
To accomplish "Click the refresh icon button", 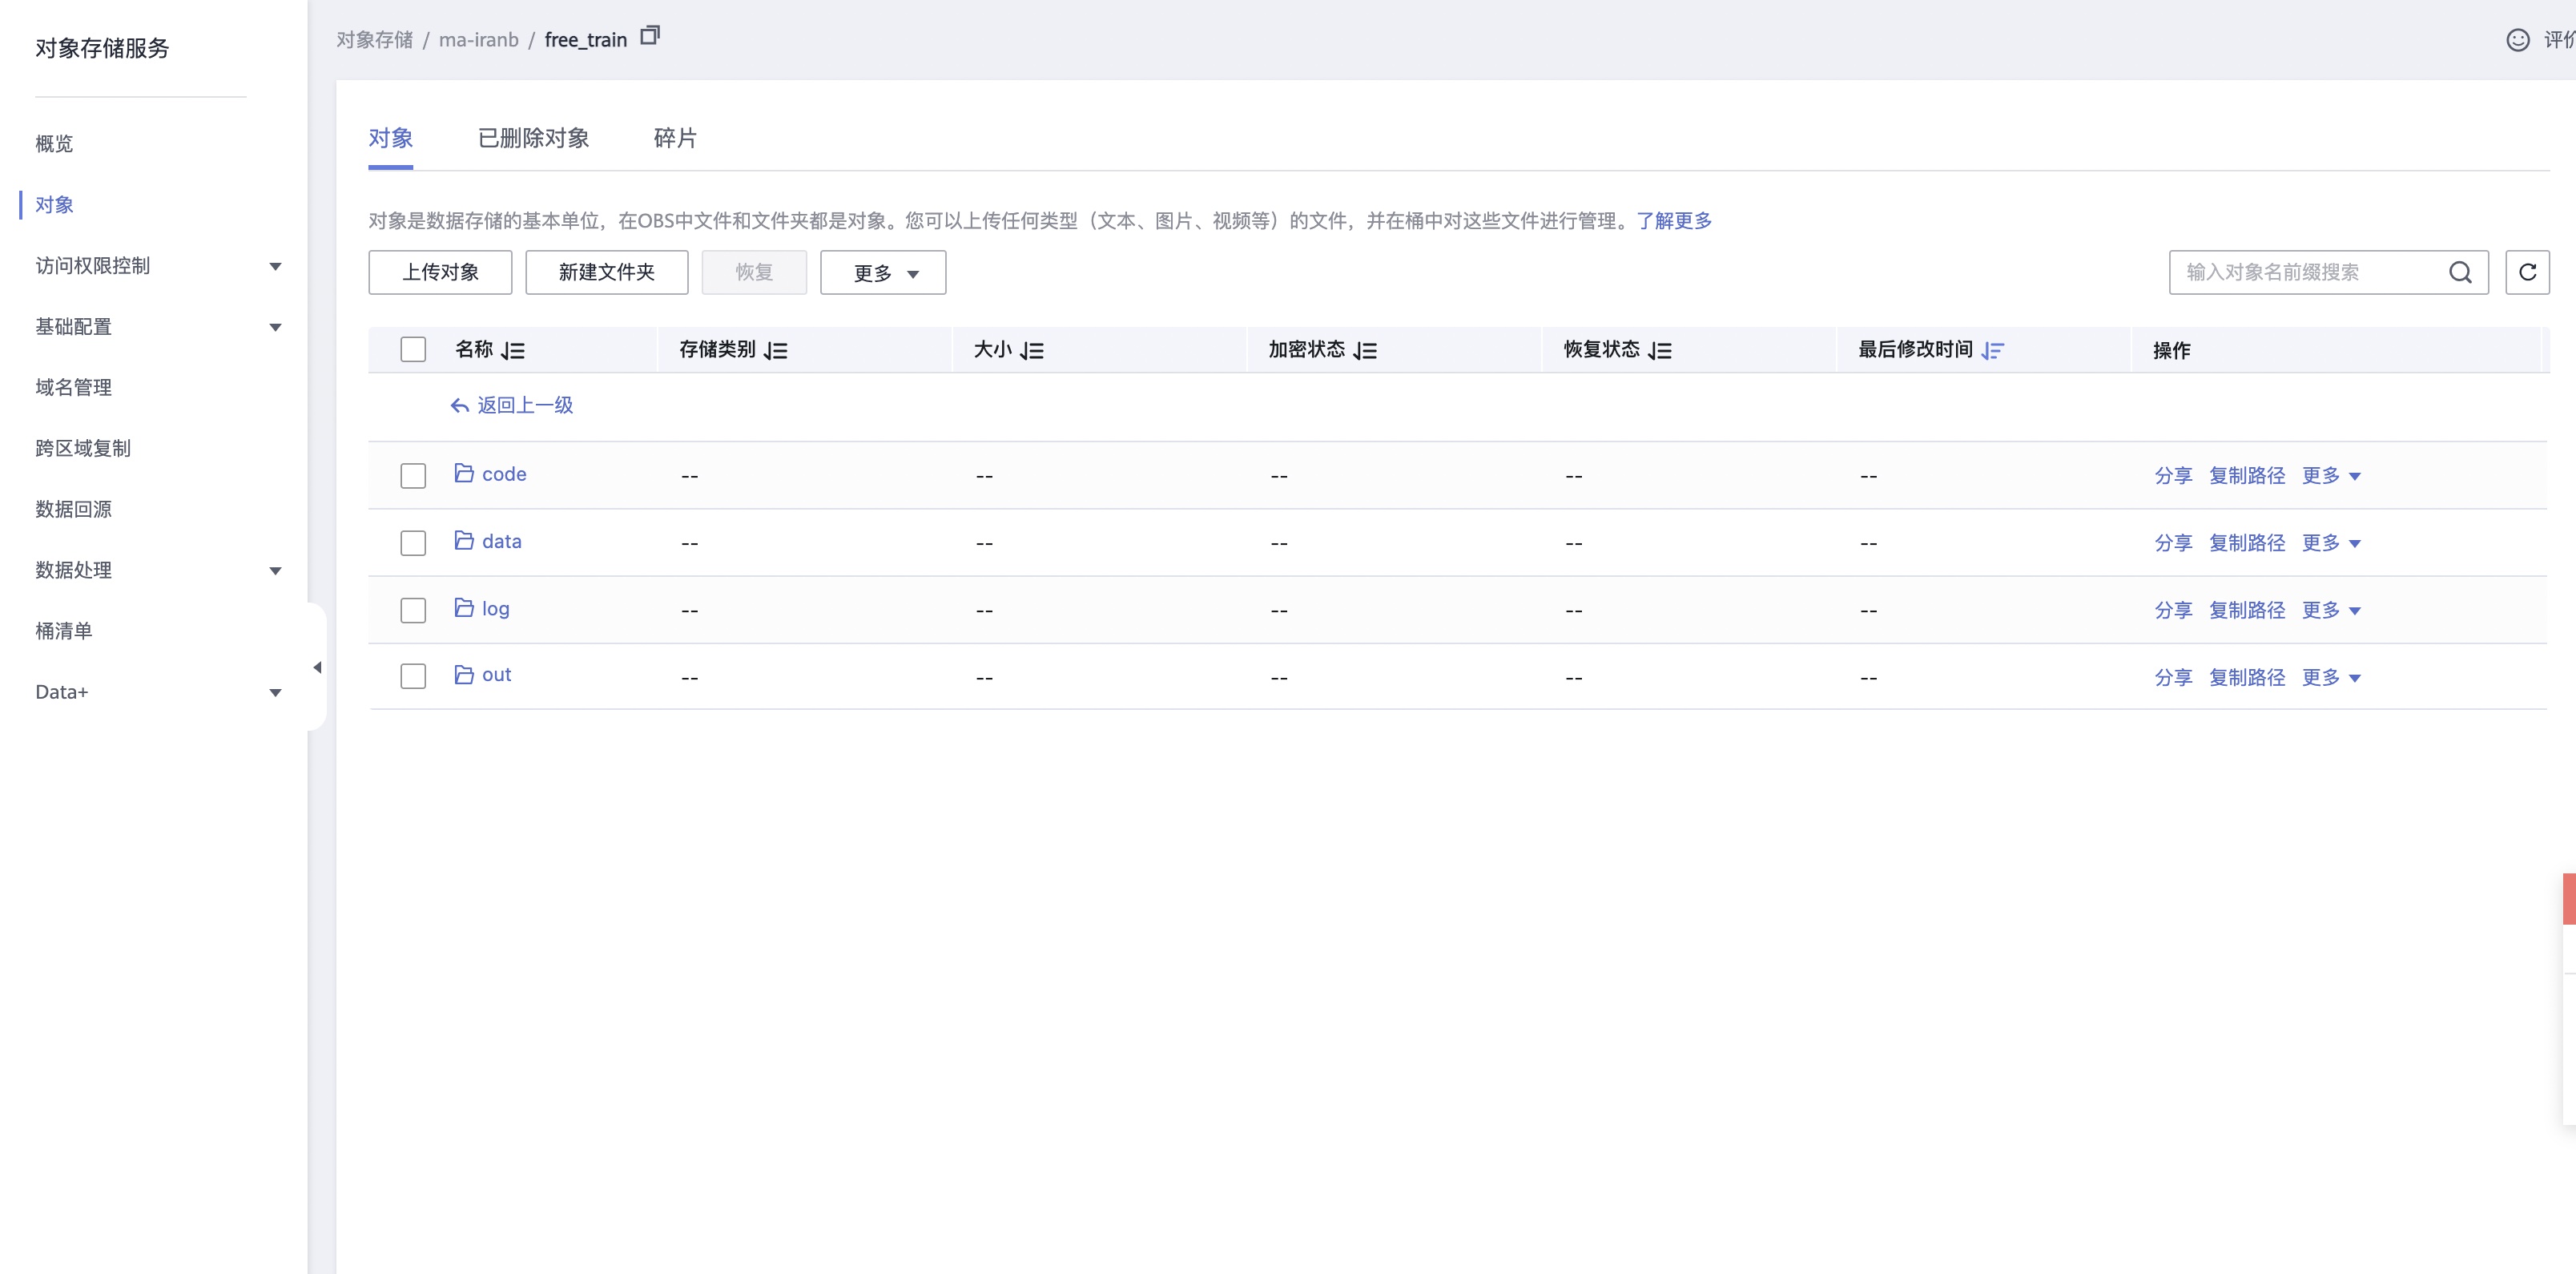I will coord(2526,272).
